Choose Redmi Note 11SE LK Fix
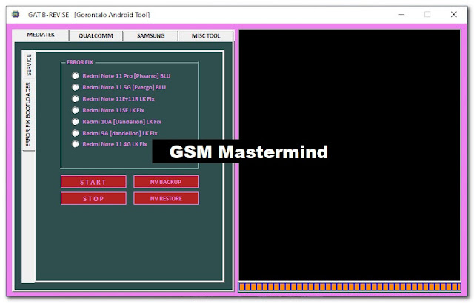The width and height of the screenshot is (474, 303). [108, 110]
